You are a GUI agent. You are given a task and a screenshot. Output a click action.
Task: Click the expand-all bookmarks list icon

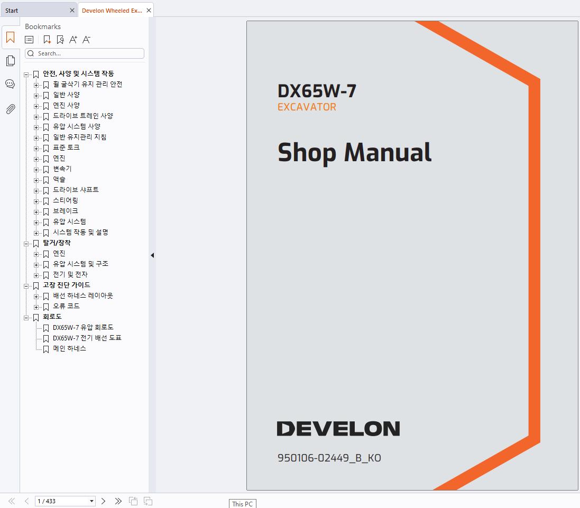[x=29, y=40]
